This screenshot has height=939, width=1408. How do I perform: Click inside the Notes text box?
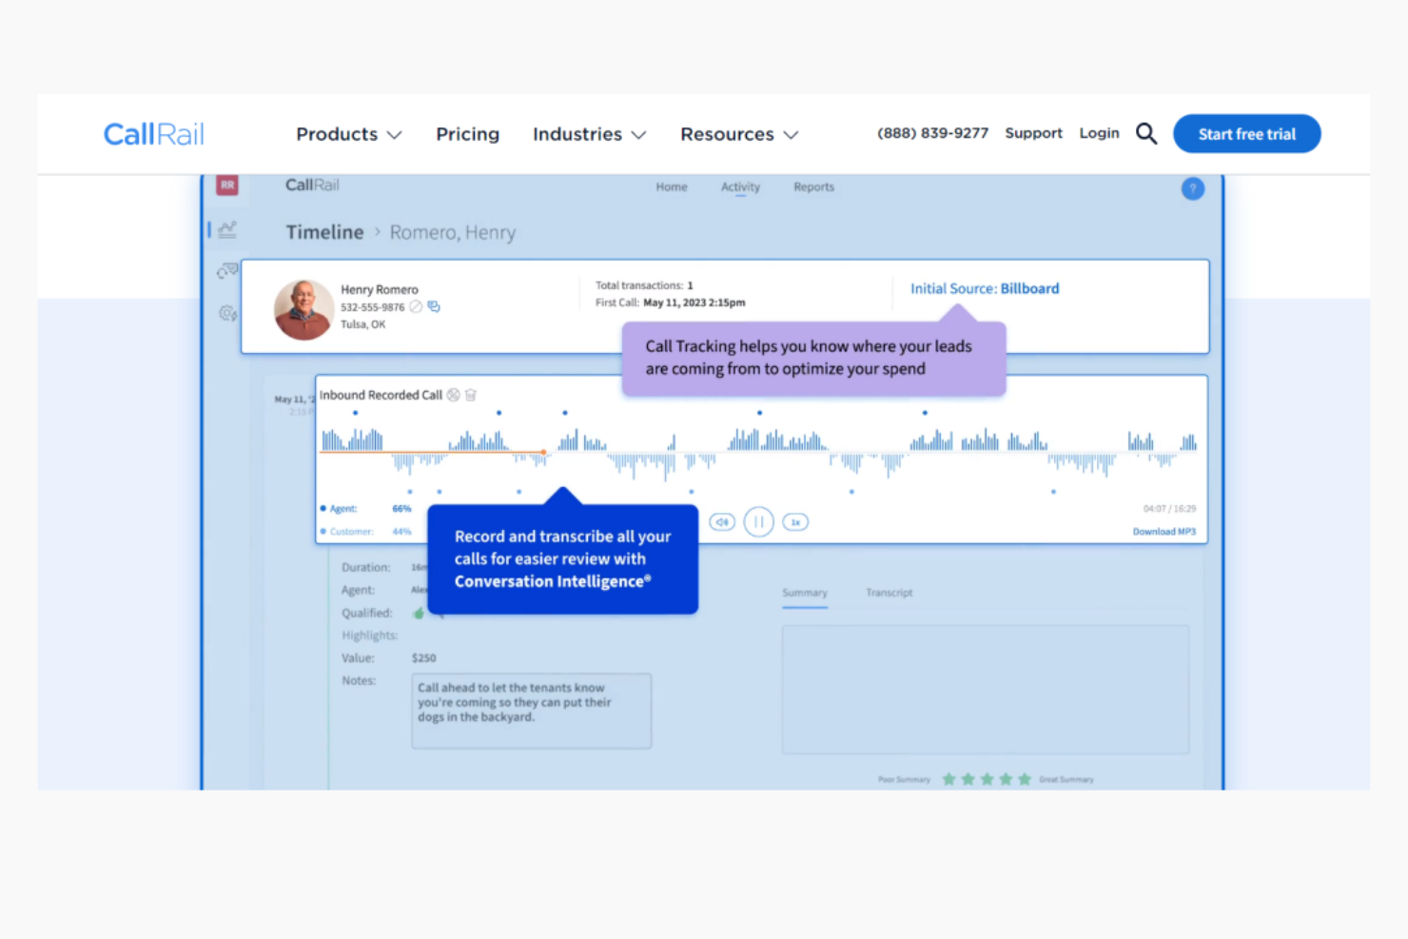coord(532,711)
